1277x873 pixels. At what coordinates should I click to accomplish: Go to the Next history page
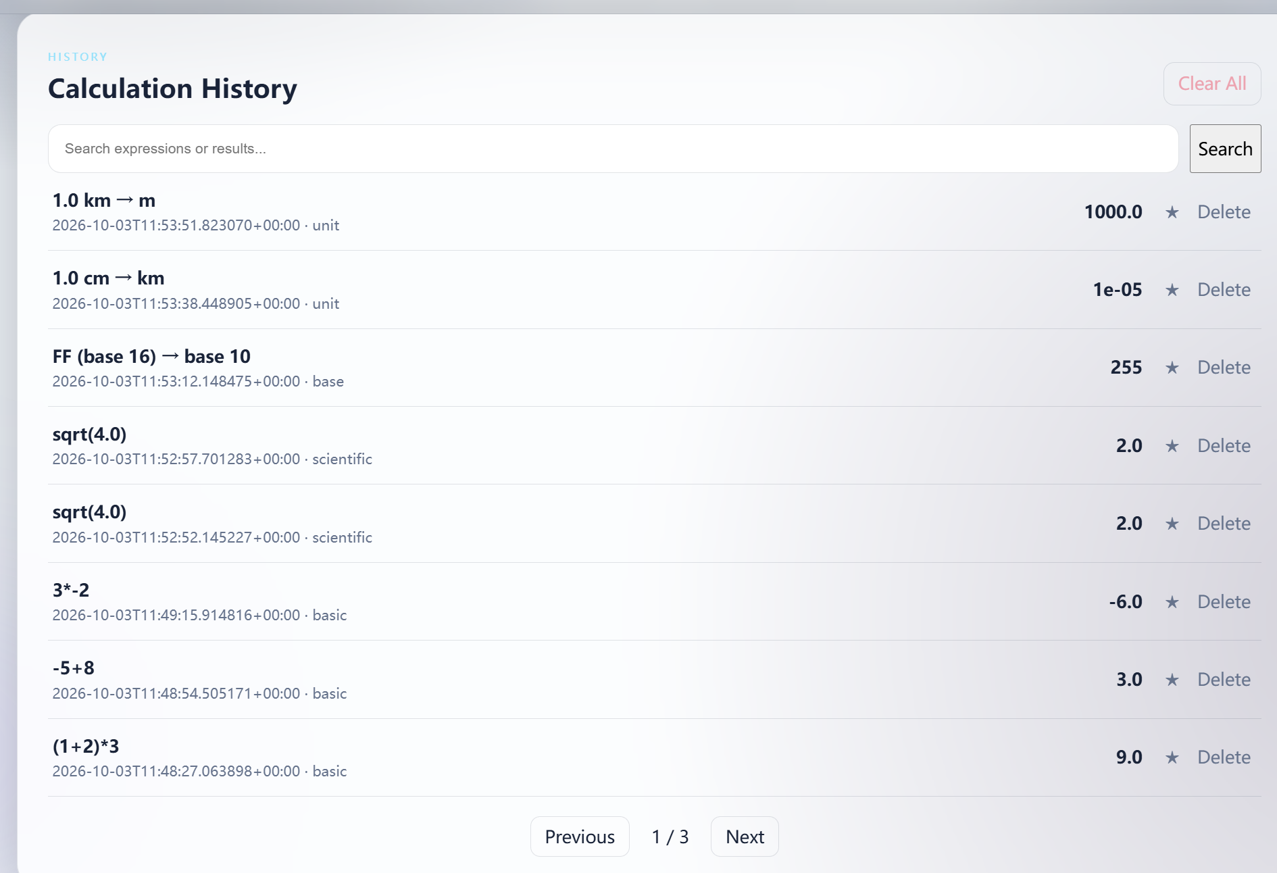tap(745, 837)
